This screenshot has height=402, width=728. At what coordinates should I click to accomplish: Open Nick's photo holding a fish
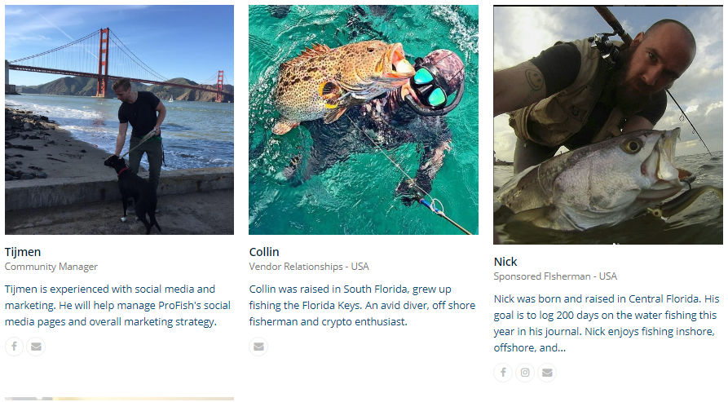click(x=607, y=125)
